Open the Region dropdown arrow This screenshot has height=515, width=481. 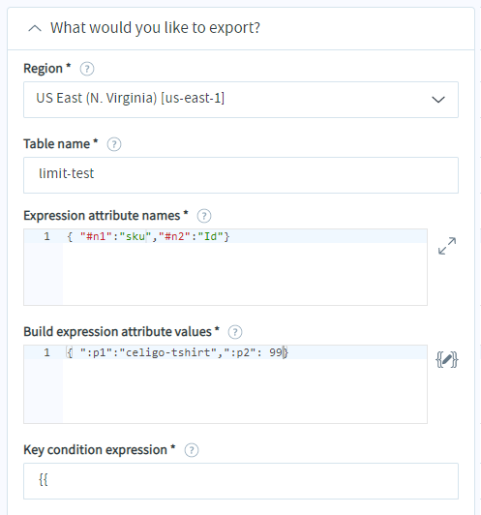click(438, 99)
